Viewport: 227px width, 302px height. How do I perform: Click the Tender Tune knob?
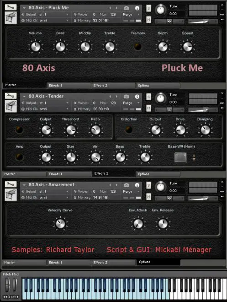tap(161, 98)
